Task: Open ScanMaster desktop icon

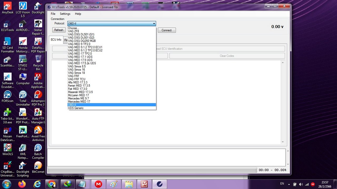Action: pyautogui.click(x=7, y=61)
